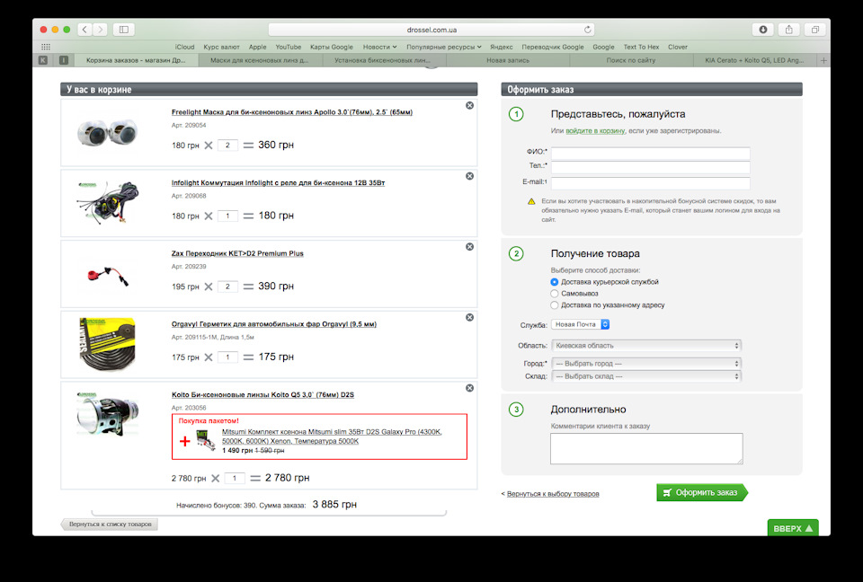Click Вернуться к списку товаров button
The width and height of the screenshot is (863, 582).
pos(110,525)
